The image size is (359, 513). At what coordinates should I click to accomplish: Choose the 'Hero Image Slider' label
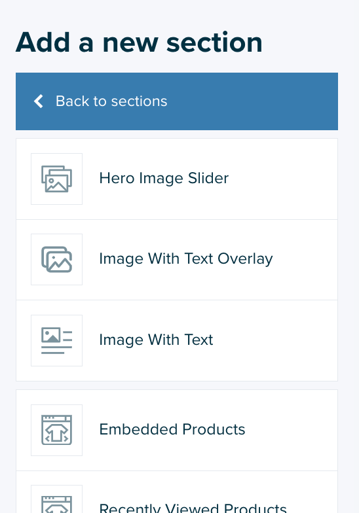click(164, 179)
